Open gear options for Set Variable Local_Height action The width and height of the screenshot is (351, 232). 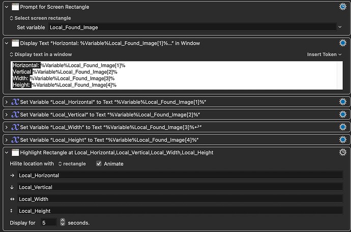(x=343, y=140)
